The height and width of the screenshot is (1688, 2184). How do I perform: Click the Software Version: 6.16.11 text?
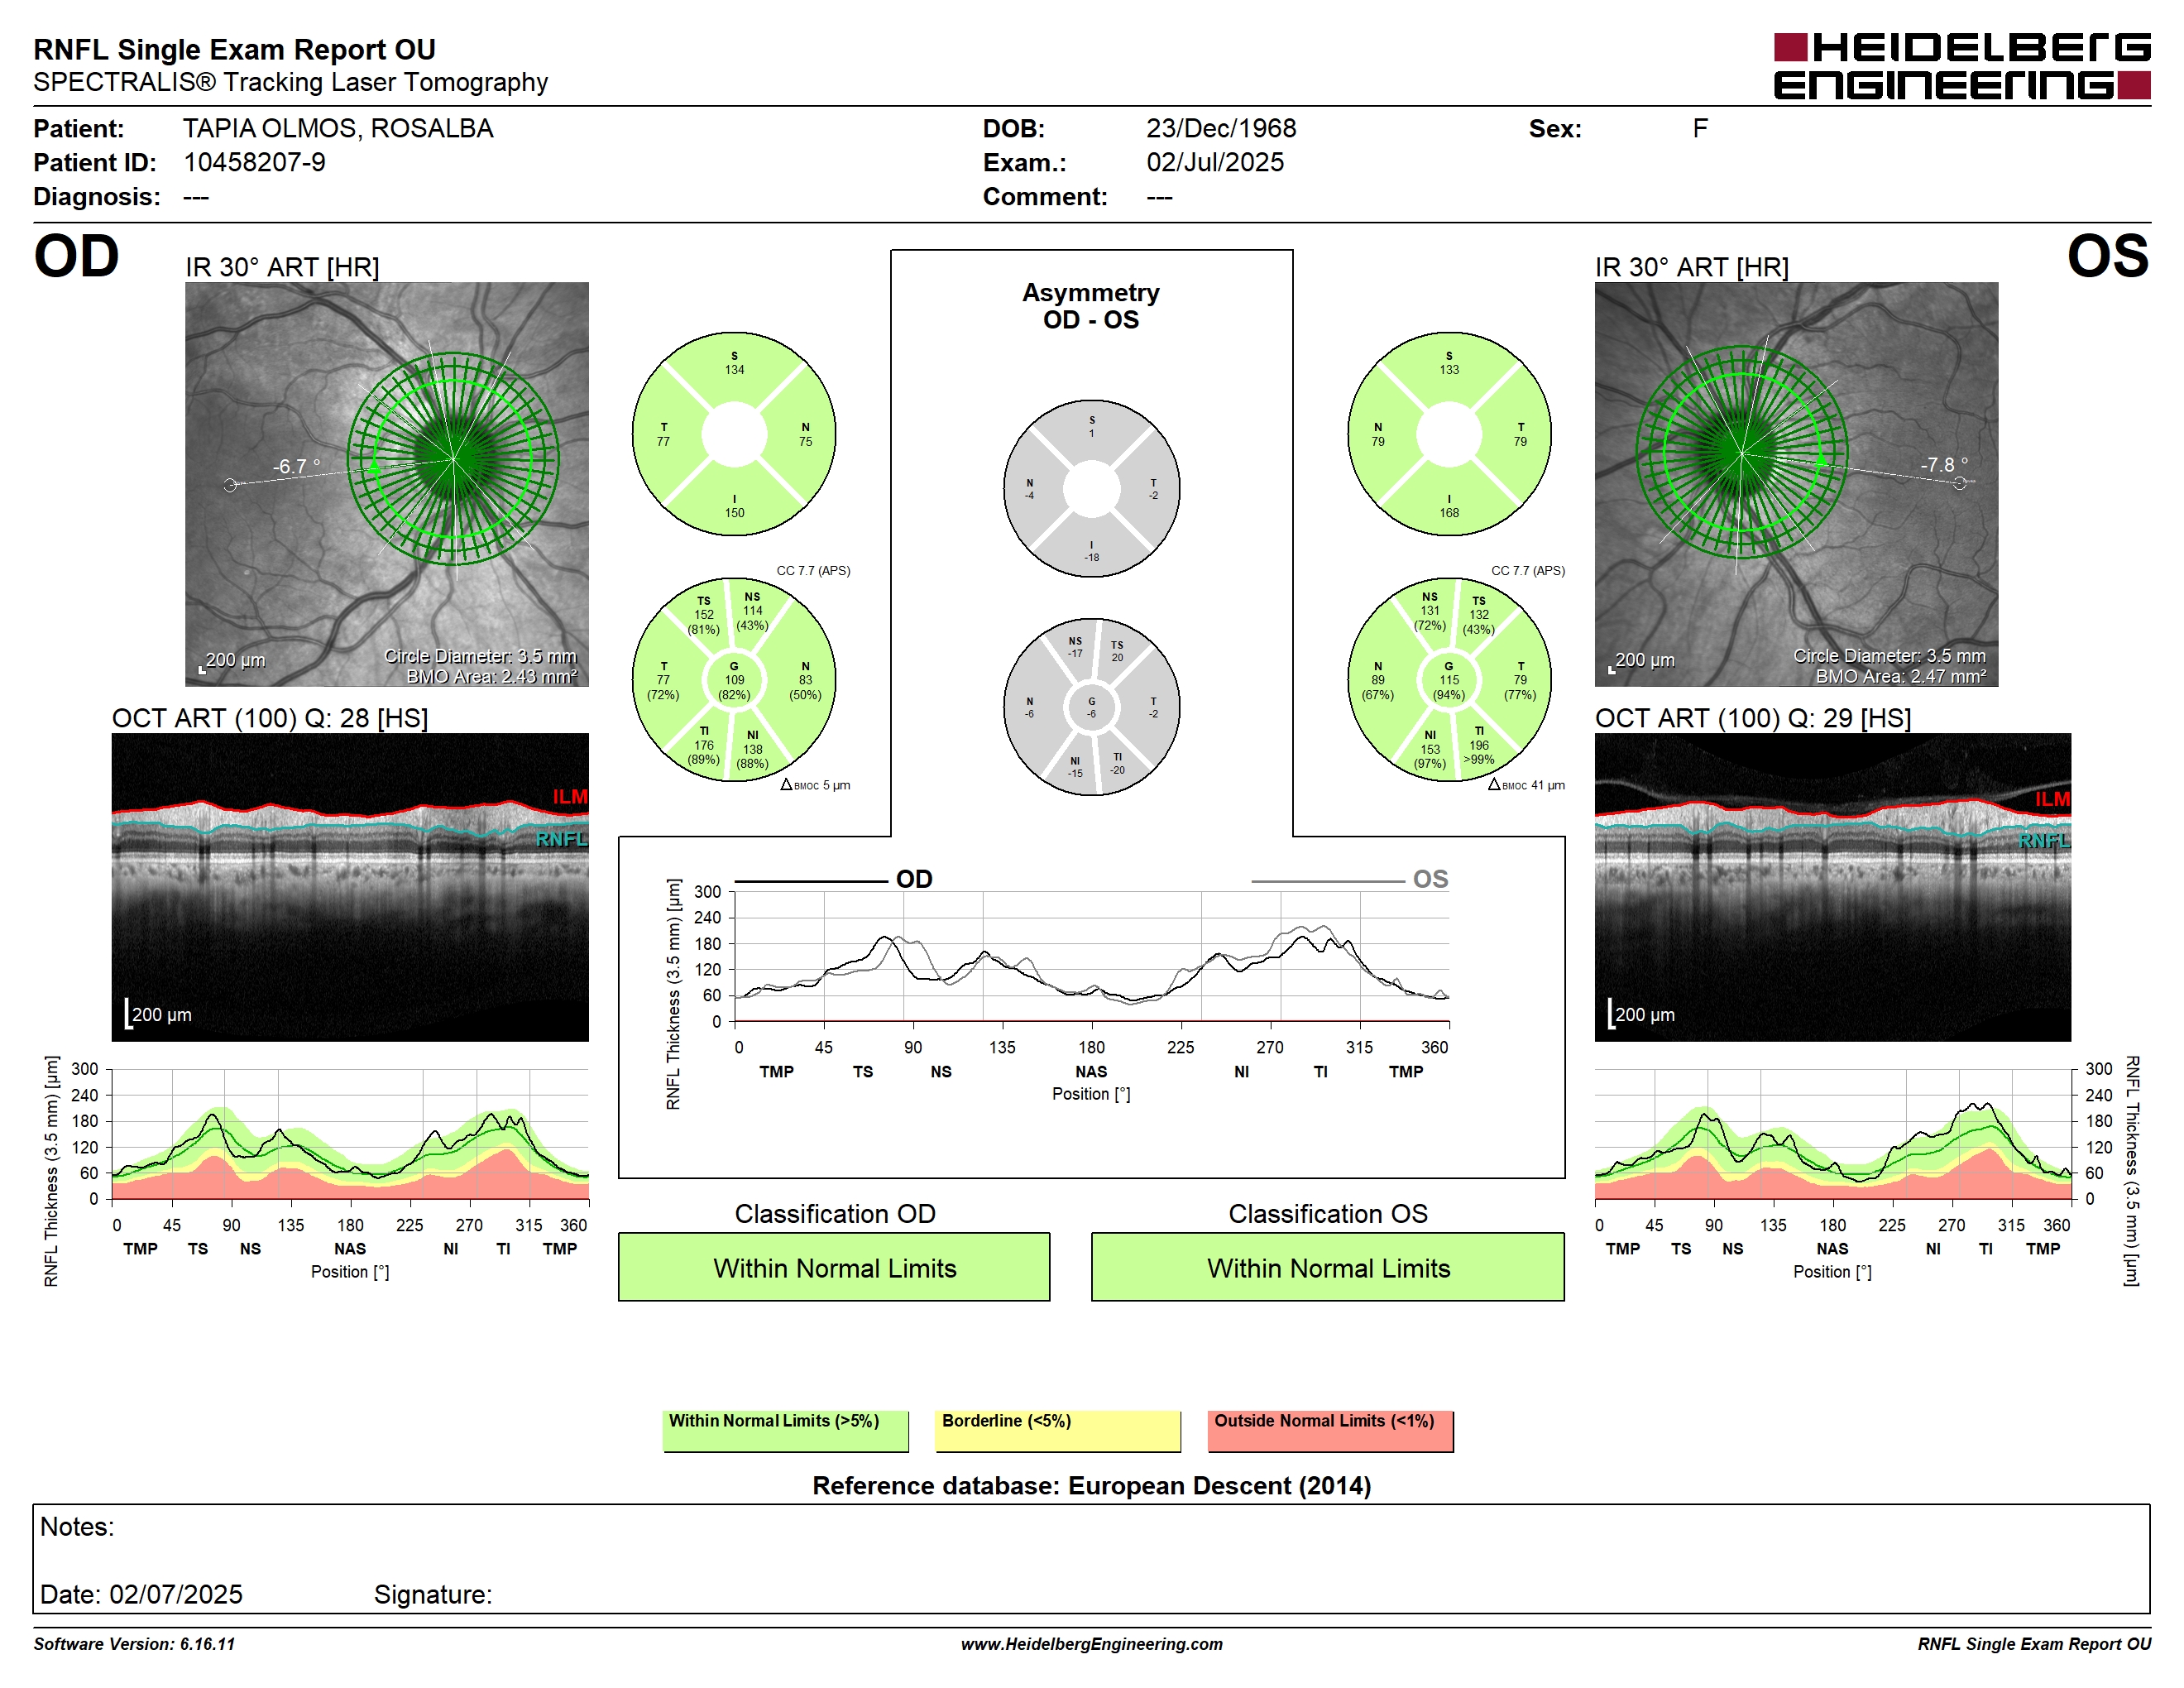click(134, 1643)
